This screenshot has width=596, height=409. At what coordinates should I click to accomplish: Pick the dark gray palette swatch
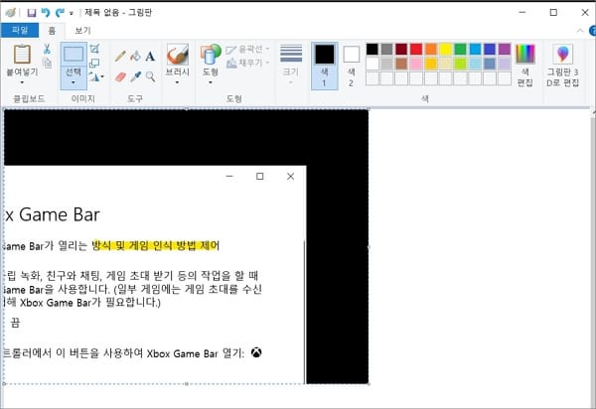point(386,49)
